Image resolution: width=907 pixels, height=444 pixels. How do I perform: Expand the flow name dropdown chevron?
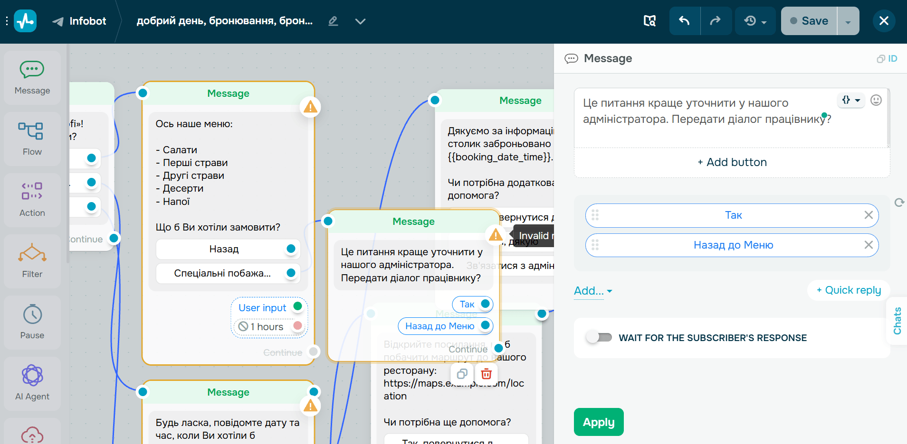361,21
